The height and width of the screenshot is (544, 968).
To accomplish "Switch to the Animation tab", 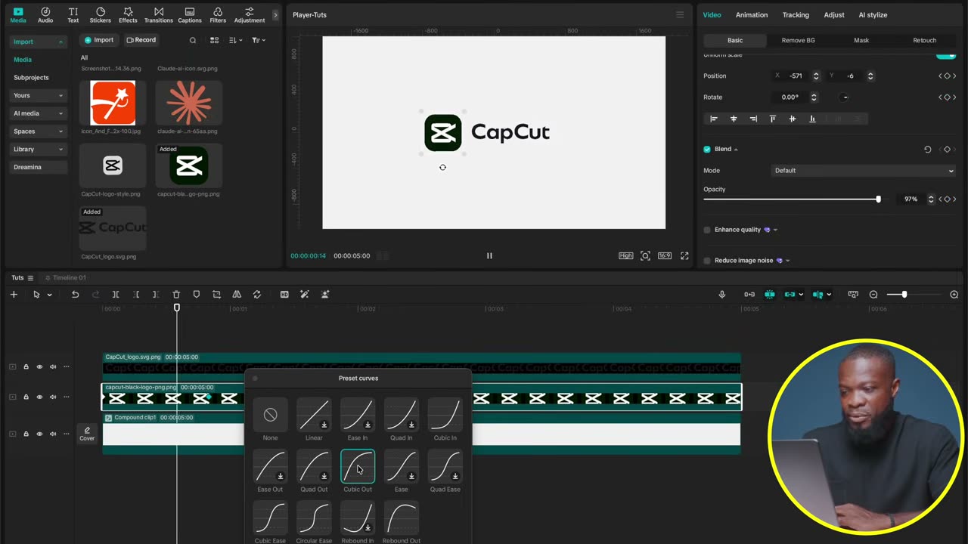I will coord(752,15).
